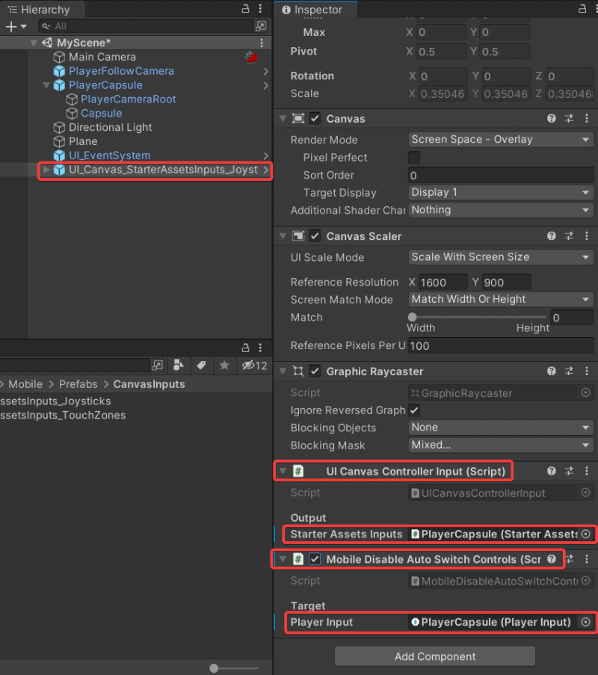The height and width of the screenshot is (675, 598).
Task: Open the object picker for Starter Assets Inputs
Action: (587, 534)
